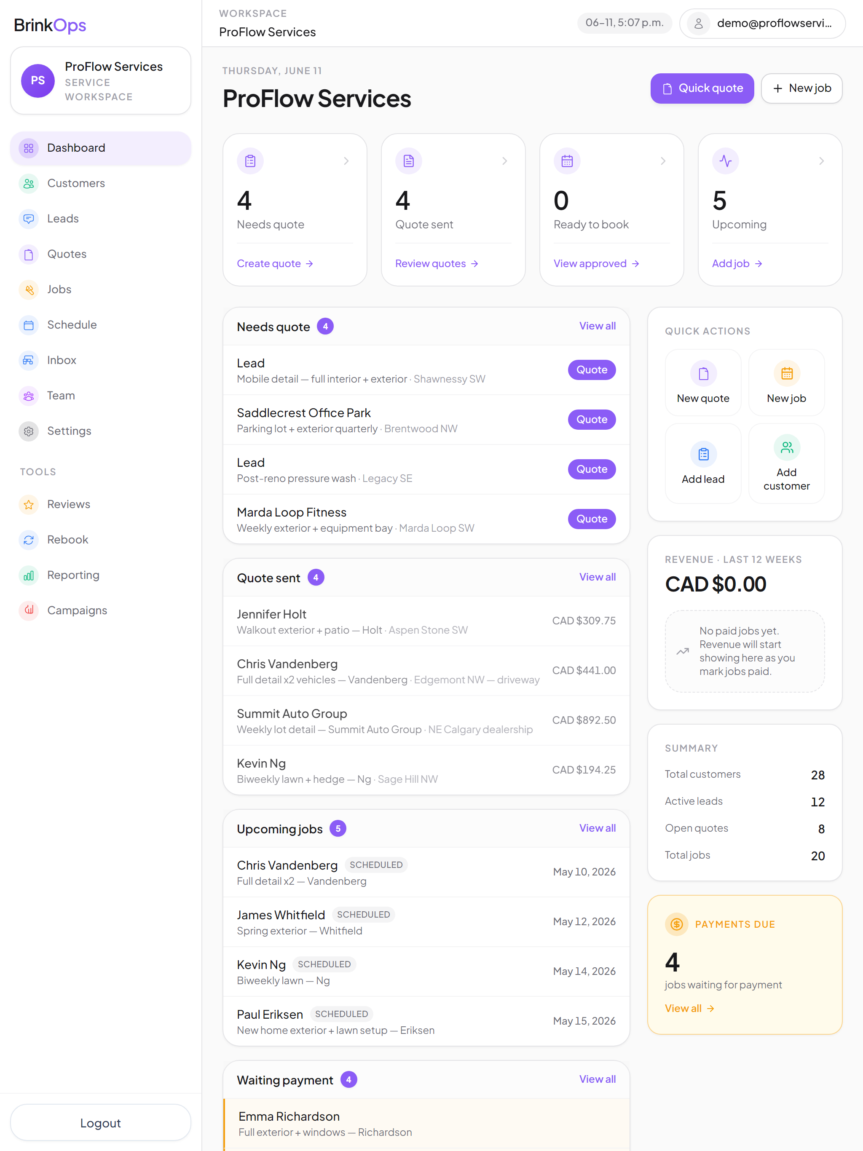
Task: Click View all in Waiting payment section
Action: coord(597,1079)
